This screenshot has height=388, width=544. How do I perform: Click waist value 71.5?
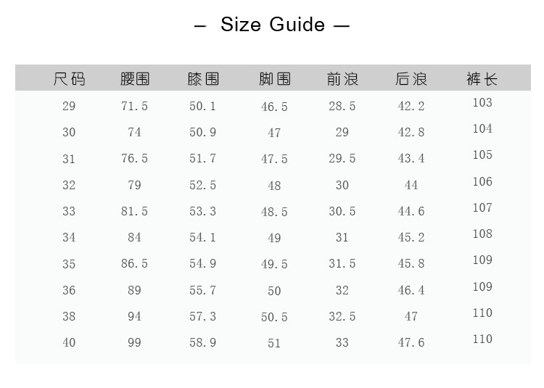[x=134, y=106]
